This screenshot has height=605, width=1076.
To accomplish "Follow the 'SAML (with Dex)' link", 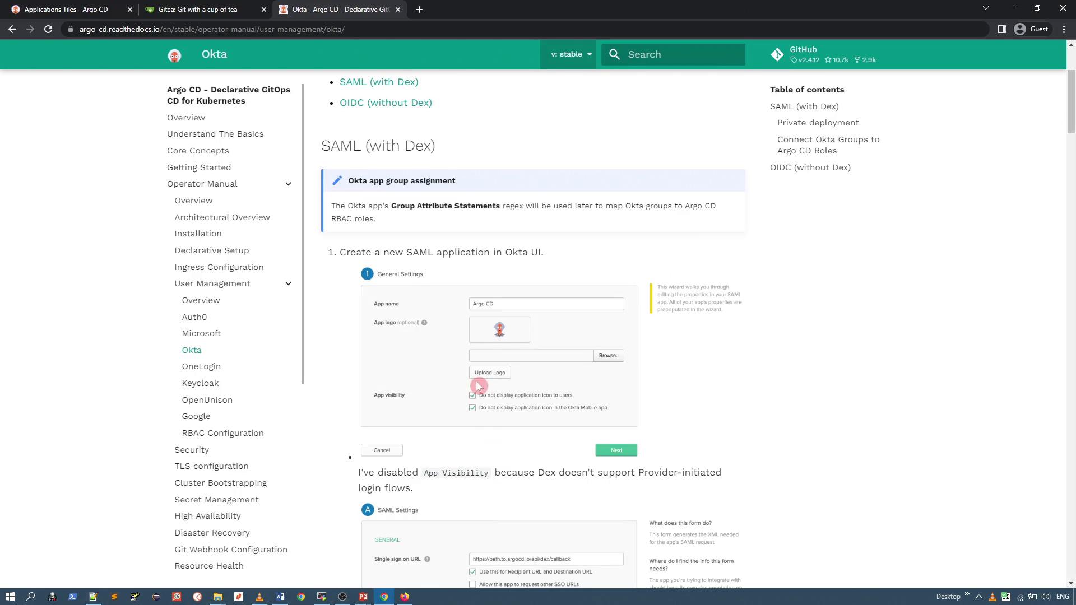I will pyautogui.click(x=379, y=82).
